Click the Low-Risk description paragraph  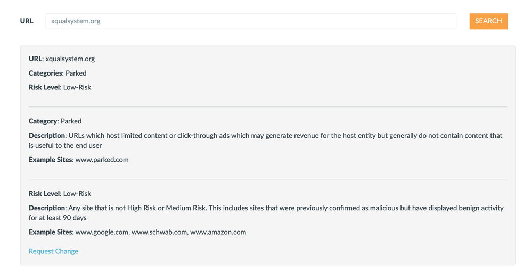click(266, 213)
